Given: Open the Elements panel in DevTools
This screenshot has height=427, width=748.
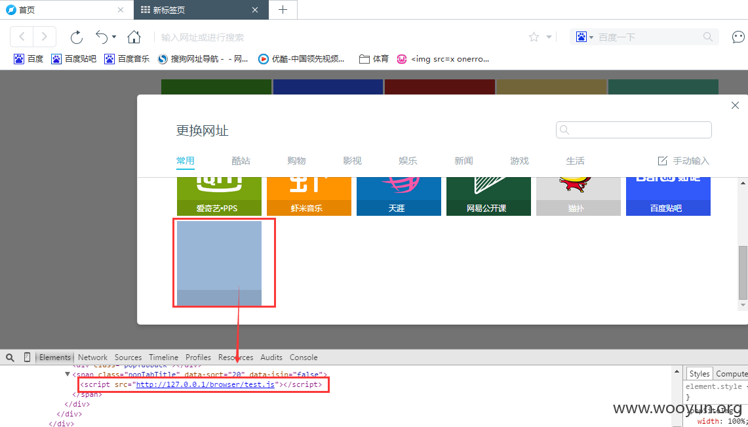Looking at the screenshot, I should pyautogui.click(x=55, y=357).
